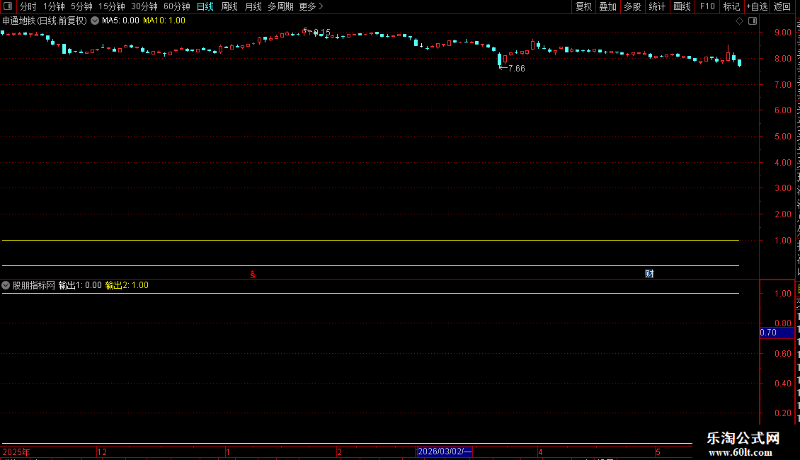Image resolution: width=800 pixels, height=460 pixels.
Task: Click the 5.00 price axis label
Action: click(782, 136)
